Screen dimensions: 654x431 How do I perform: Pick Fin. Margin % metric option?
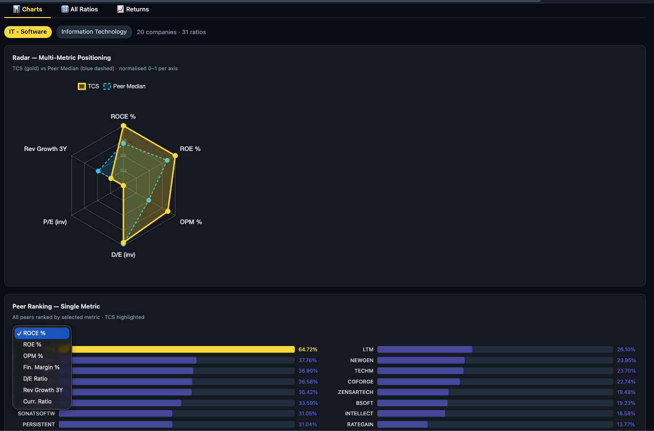tap(41, 367)
